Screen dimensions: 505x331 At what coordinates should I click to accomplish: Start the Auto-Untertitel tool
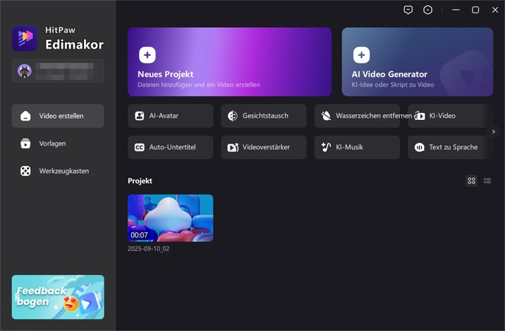point(170,147)
